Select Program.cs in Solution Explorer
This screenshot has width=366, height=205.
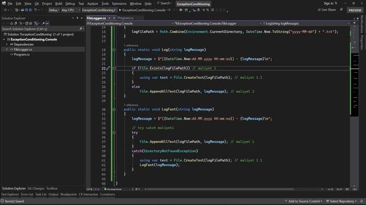point(22,55)
